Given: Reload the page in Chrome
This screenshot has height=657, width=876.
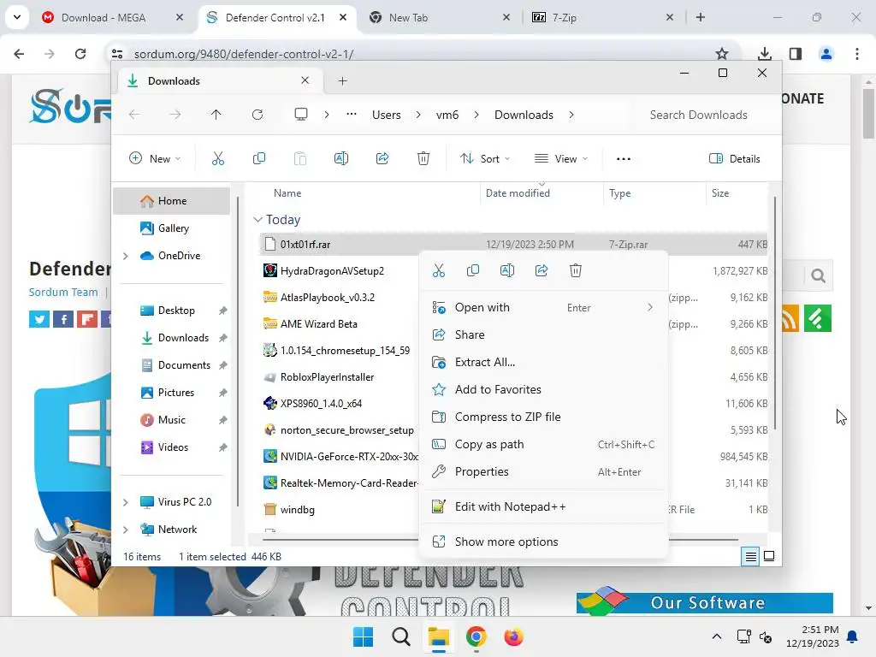Looking at the screenshot, I should click(80, 54).
